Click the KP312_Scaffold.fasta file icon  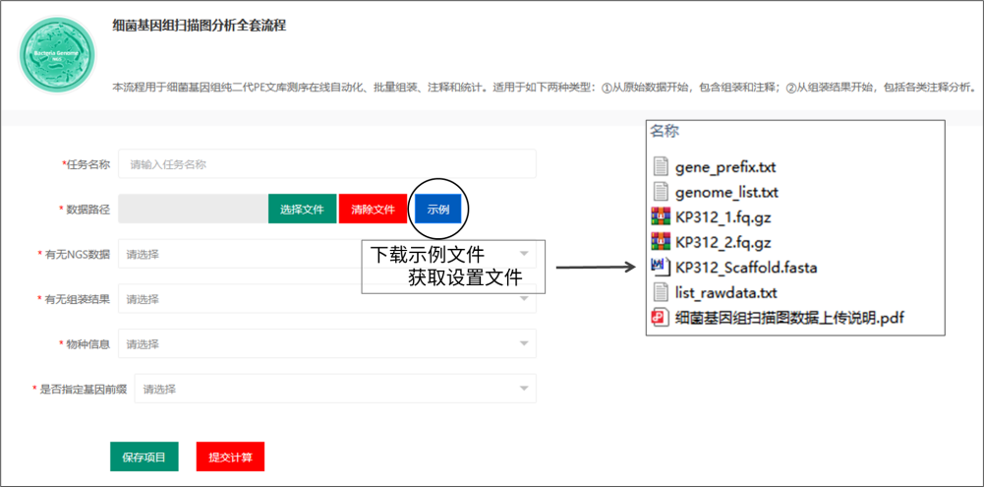coord(661,267)
